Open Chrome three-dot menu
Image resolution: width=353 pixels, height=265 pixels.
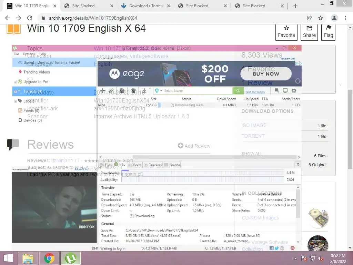coord(345,18)
